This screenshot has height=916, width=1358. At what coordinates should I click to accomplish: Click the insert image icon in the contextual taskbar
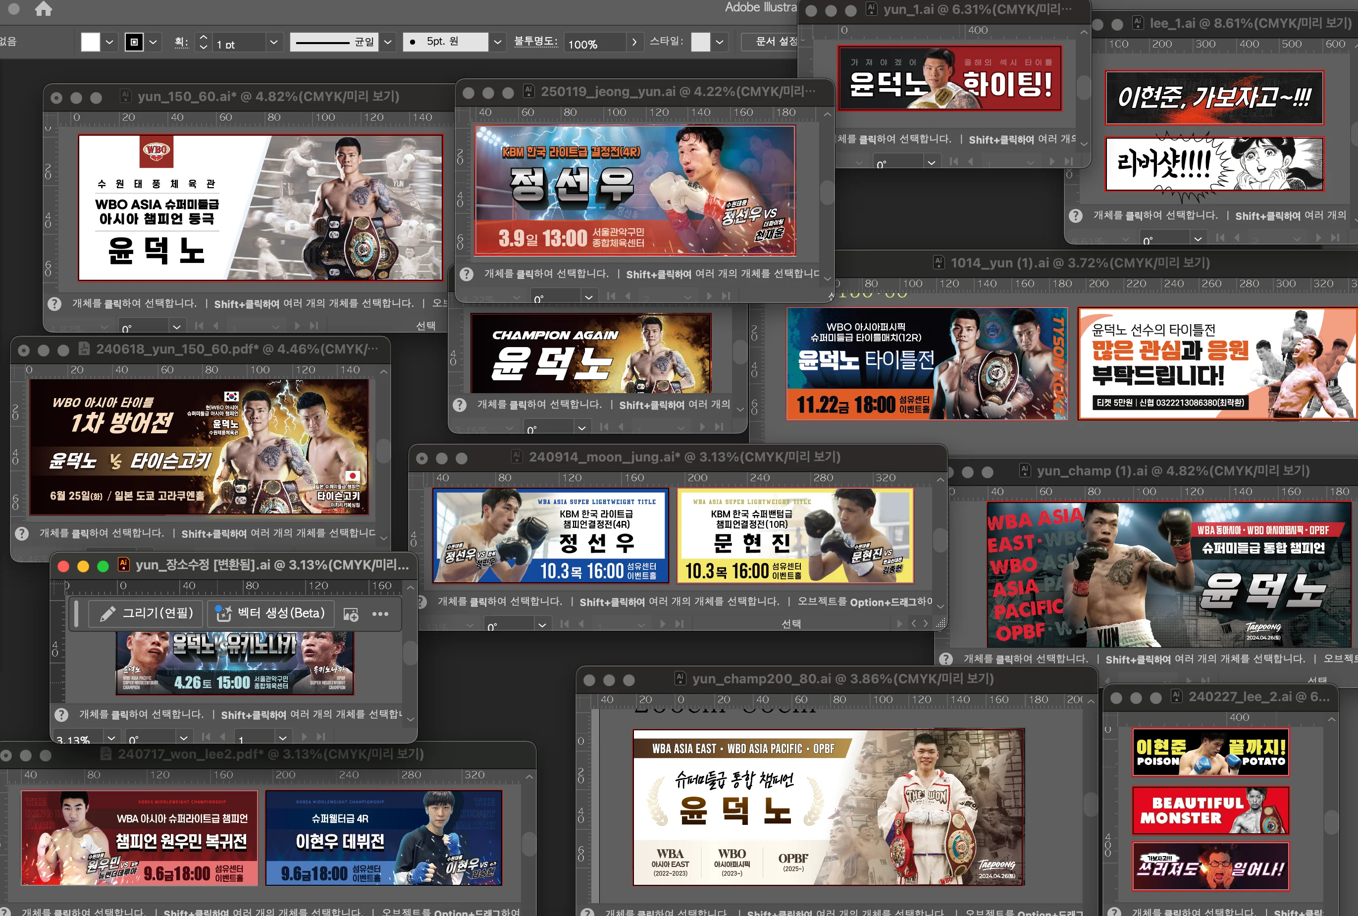[351, 614]
